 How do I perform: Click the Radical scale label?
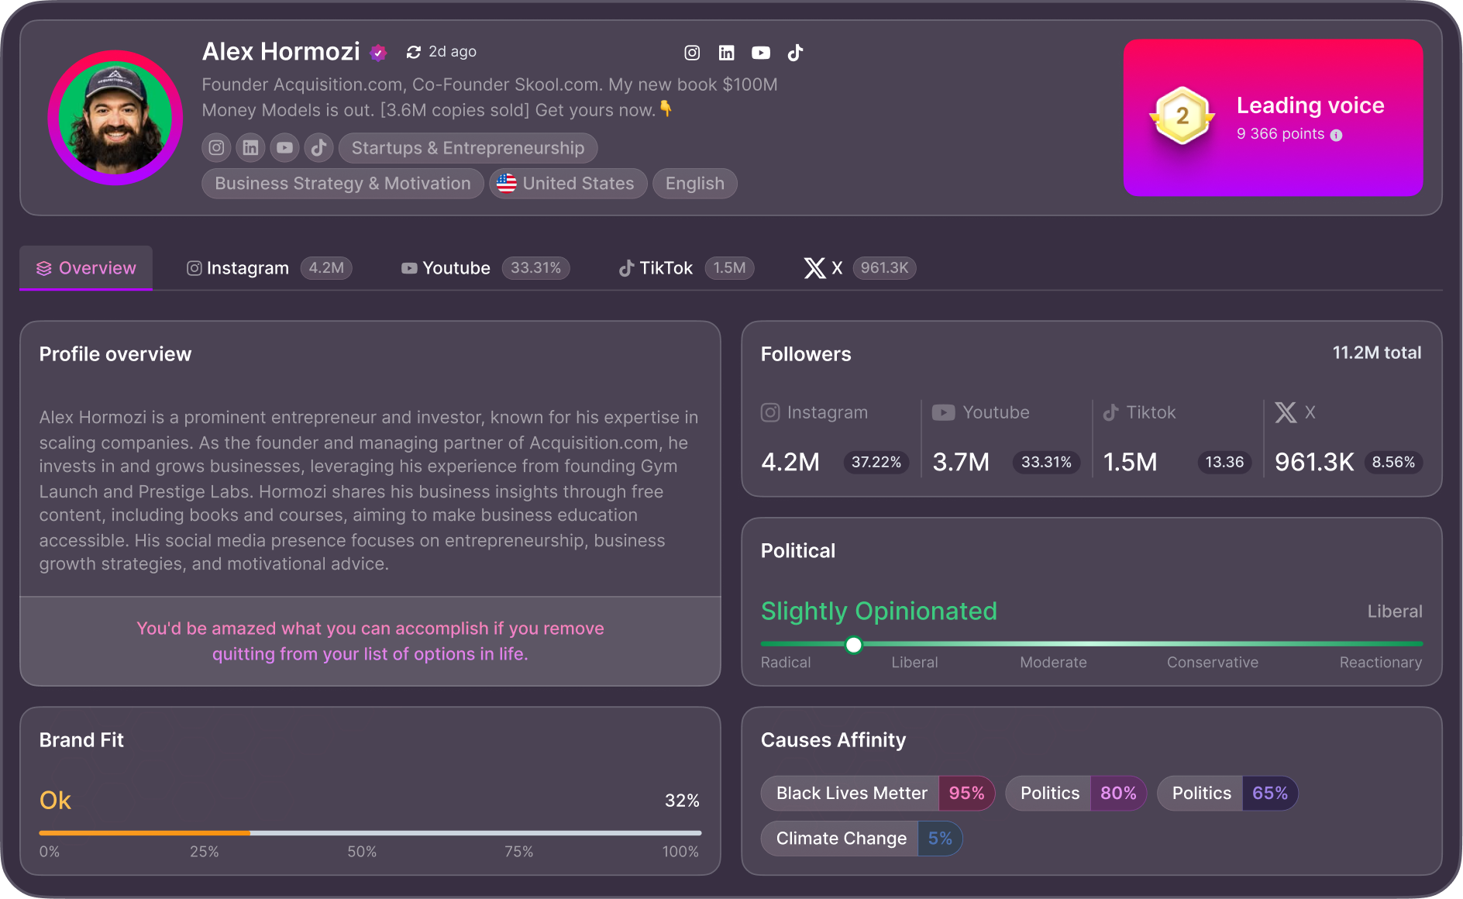[x=786, y=663]
